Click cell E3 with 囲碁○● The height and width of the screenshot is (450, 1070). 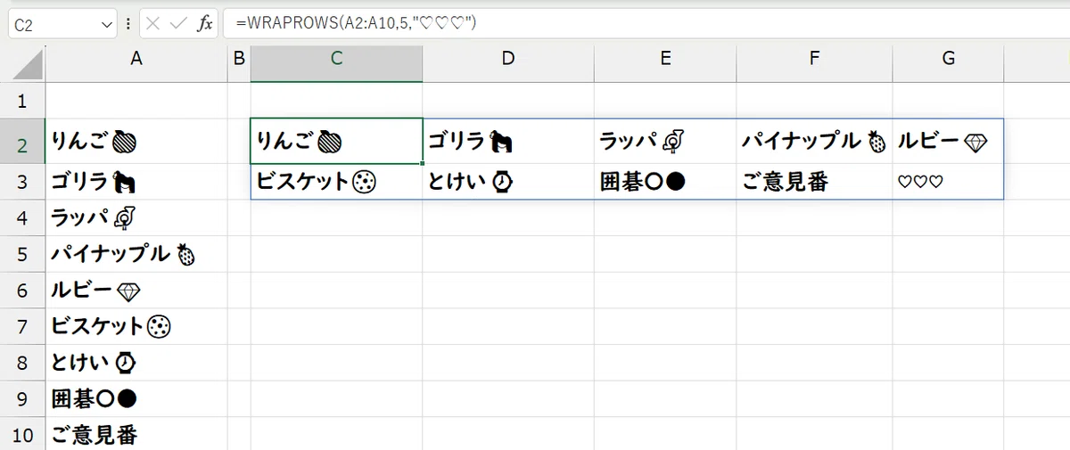pos(665,182)
